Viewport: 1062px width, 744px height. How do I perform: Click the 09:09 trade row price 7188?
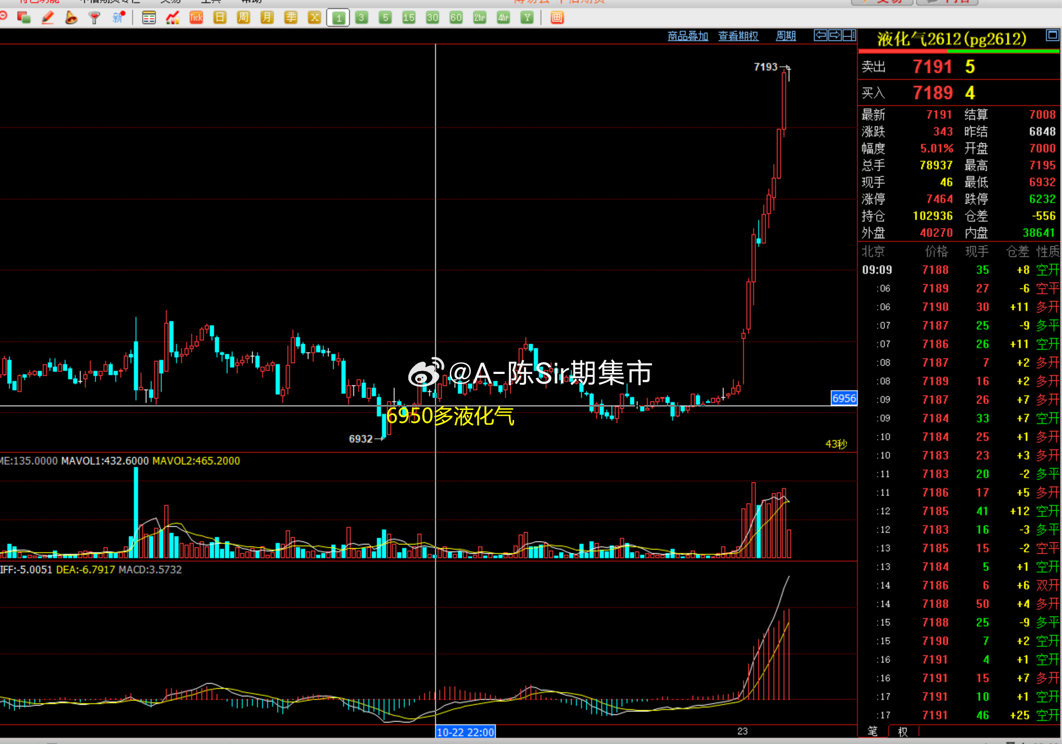(935, 270)
